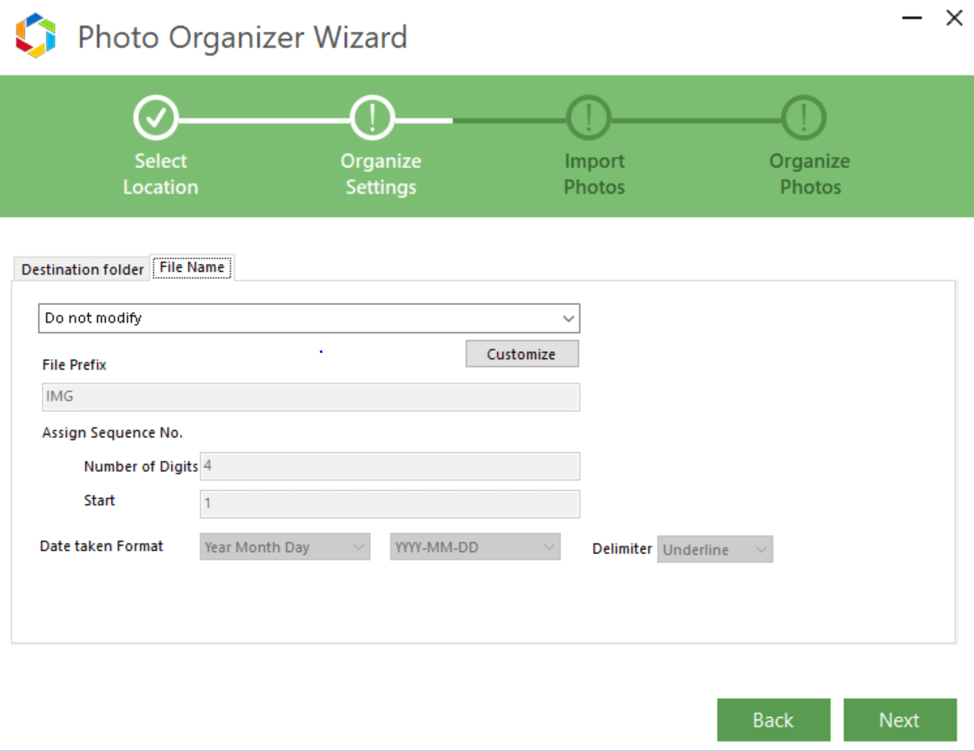Open the YYYY-MM-DD format dropdown
This screenshot has height=751, width=974.
(x=474, y=548)
